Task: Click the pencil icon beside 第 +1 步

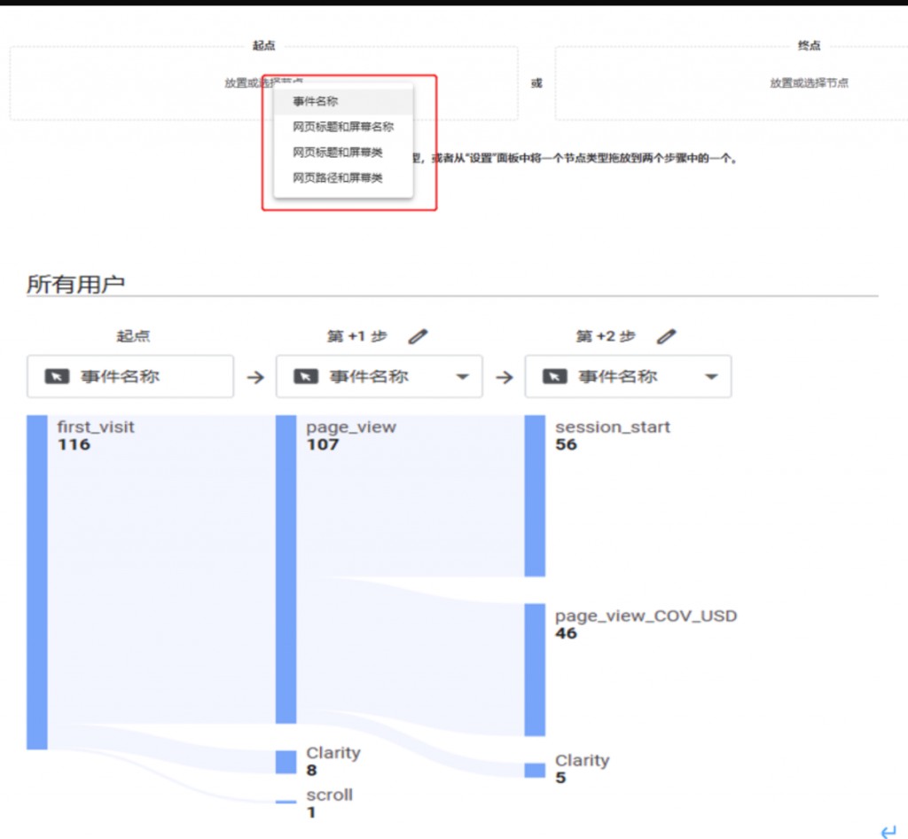Action: pos(418,337)
